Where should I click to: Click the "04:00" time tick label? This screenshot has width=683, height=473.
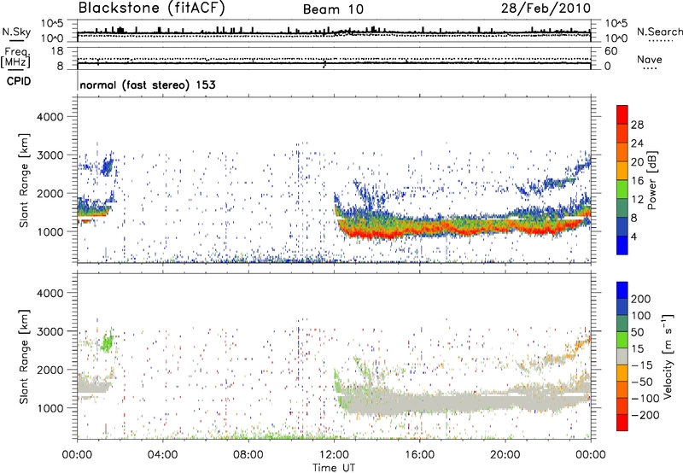162,455
